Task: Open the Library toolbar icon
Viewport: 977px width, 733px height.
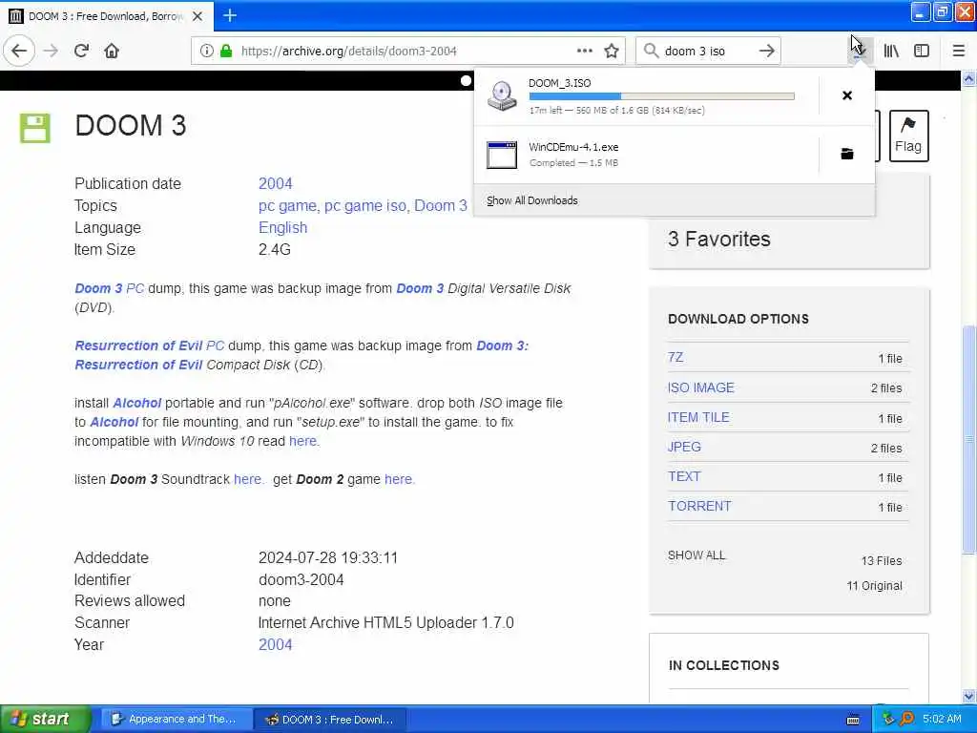Action: tap(891, 51)
